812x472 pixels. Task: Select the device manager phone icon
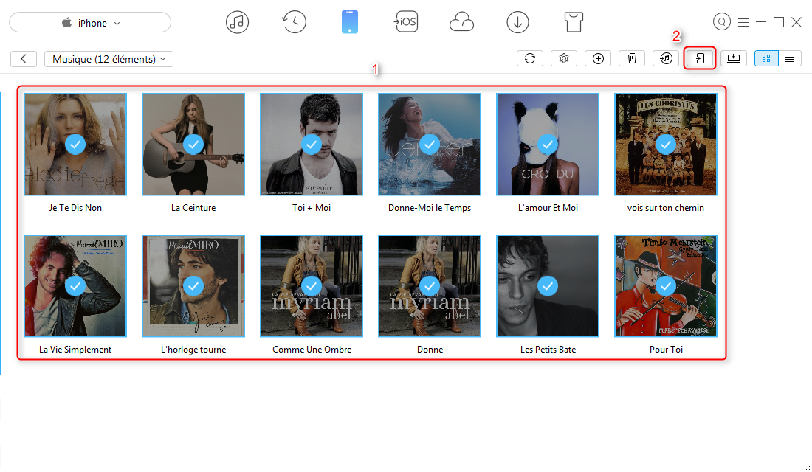click(350, 22)
